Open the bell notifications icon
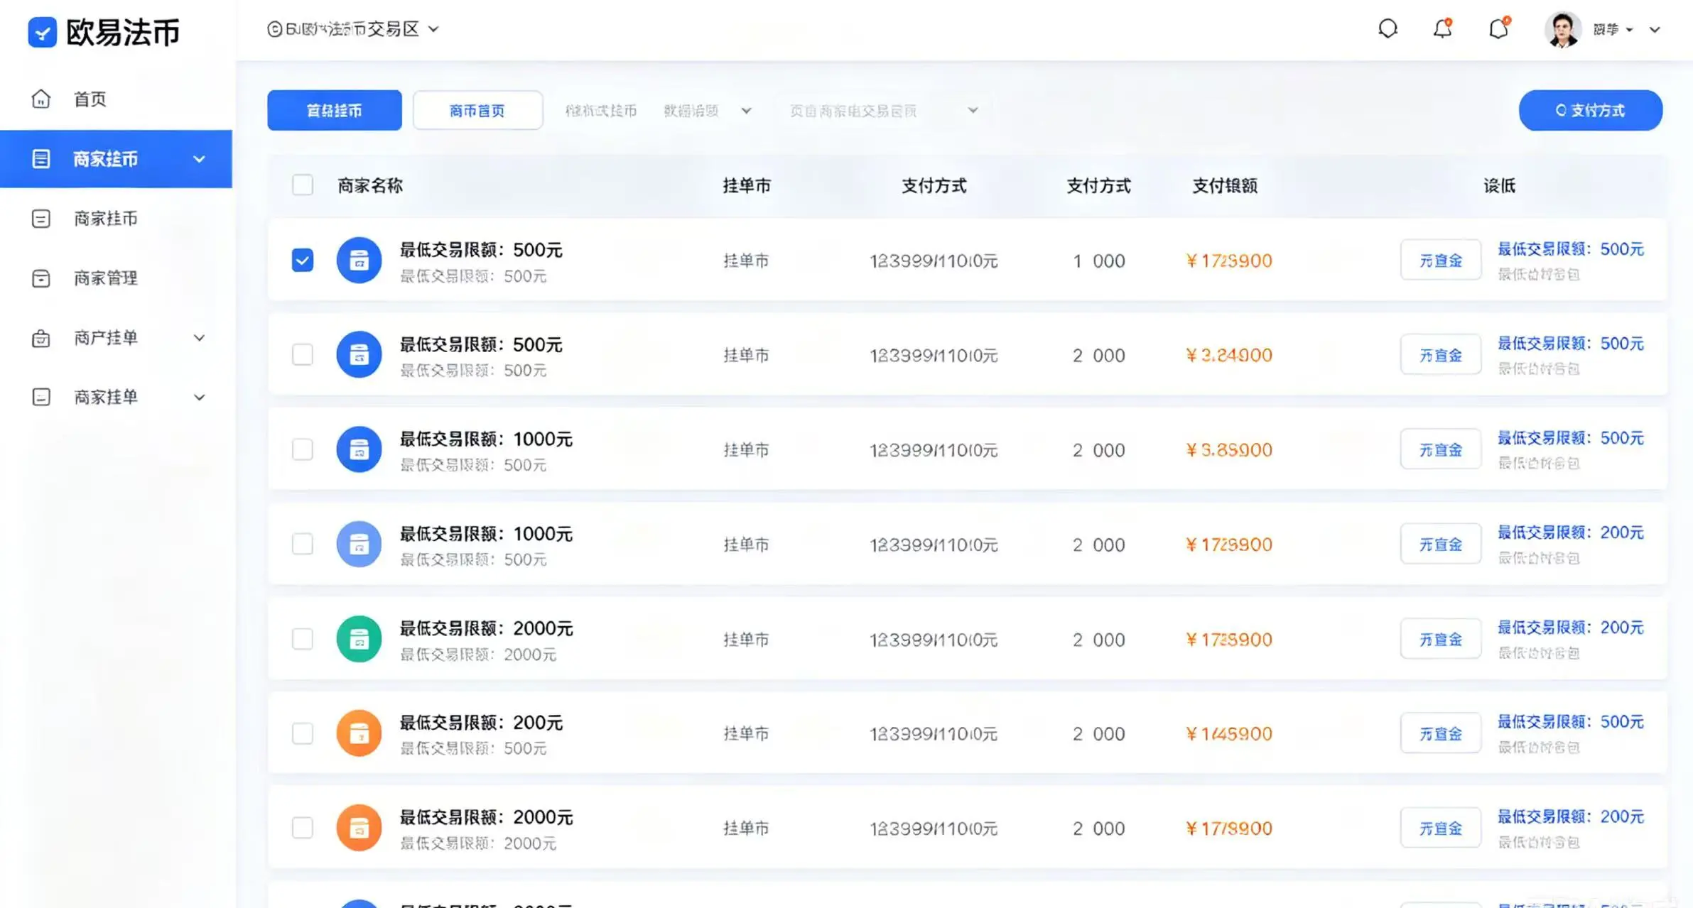The width and height of the screenshot is (1693, 908). [1442, 29]
